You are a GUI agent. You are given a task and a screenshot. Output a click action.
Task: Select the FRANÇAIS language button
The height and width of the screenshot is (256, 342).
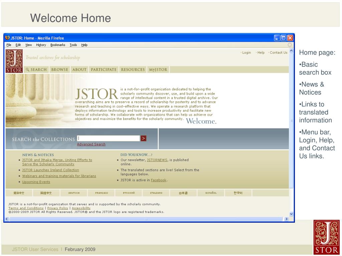102,193
